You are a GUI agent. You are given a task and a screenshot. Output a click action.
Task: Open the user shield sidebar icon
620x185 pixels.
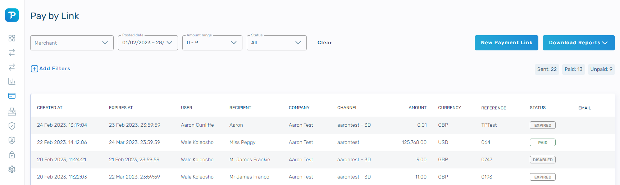(x=12, y=140)
